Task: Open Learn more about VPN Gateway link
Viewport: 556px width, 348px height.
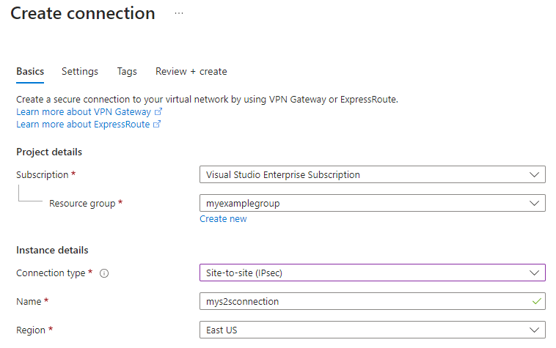Action: 84,112
